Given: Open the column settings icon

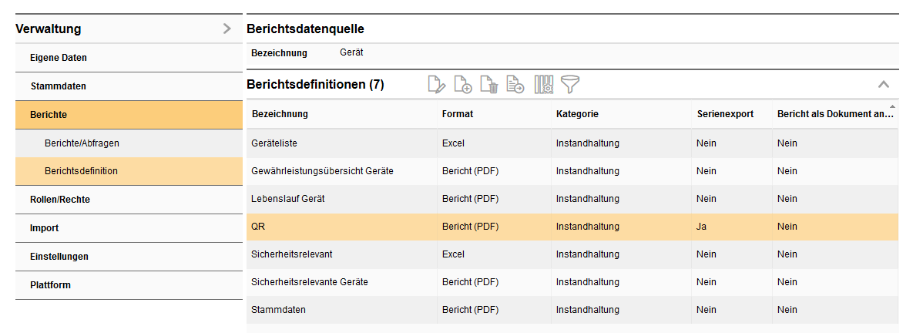Looking at the screenshot, I should point(544,84).
